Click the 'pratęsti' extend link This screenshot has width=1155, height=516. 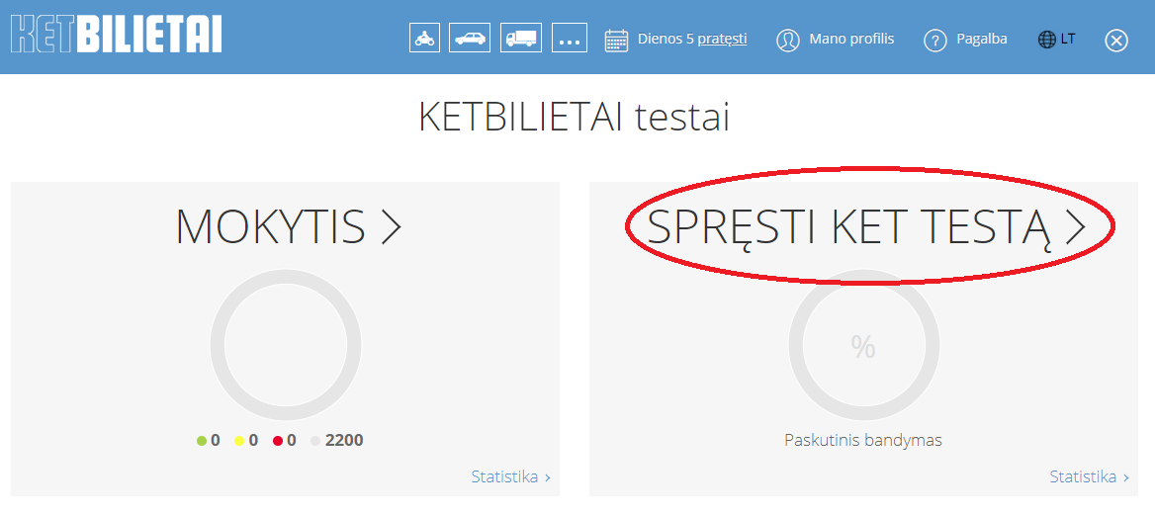point(722,40)
